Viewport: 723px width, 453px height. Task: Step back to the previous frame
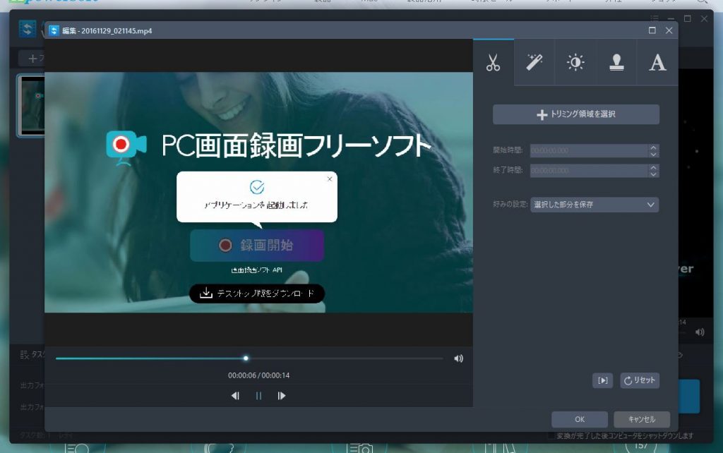(x=236, y=396)
